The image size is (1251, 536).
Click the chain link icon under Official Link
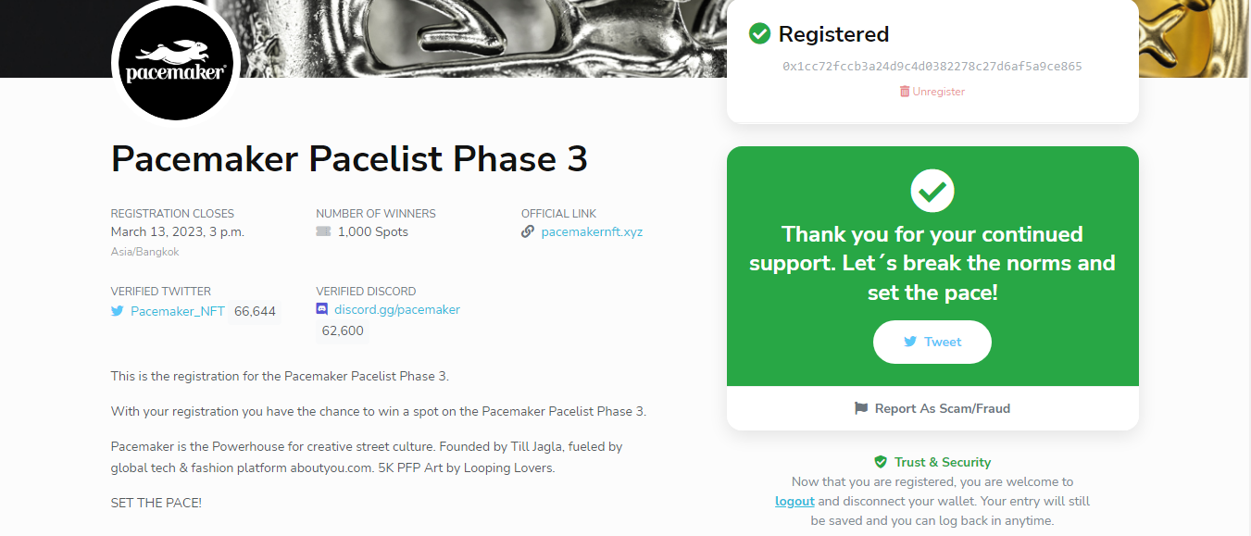point(528,232)
